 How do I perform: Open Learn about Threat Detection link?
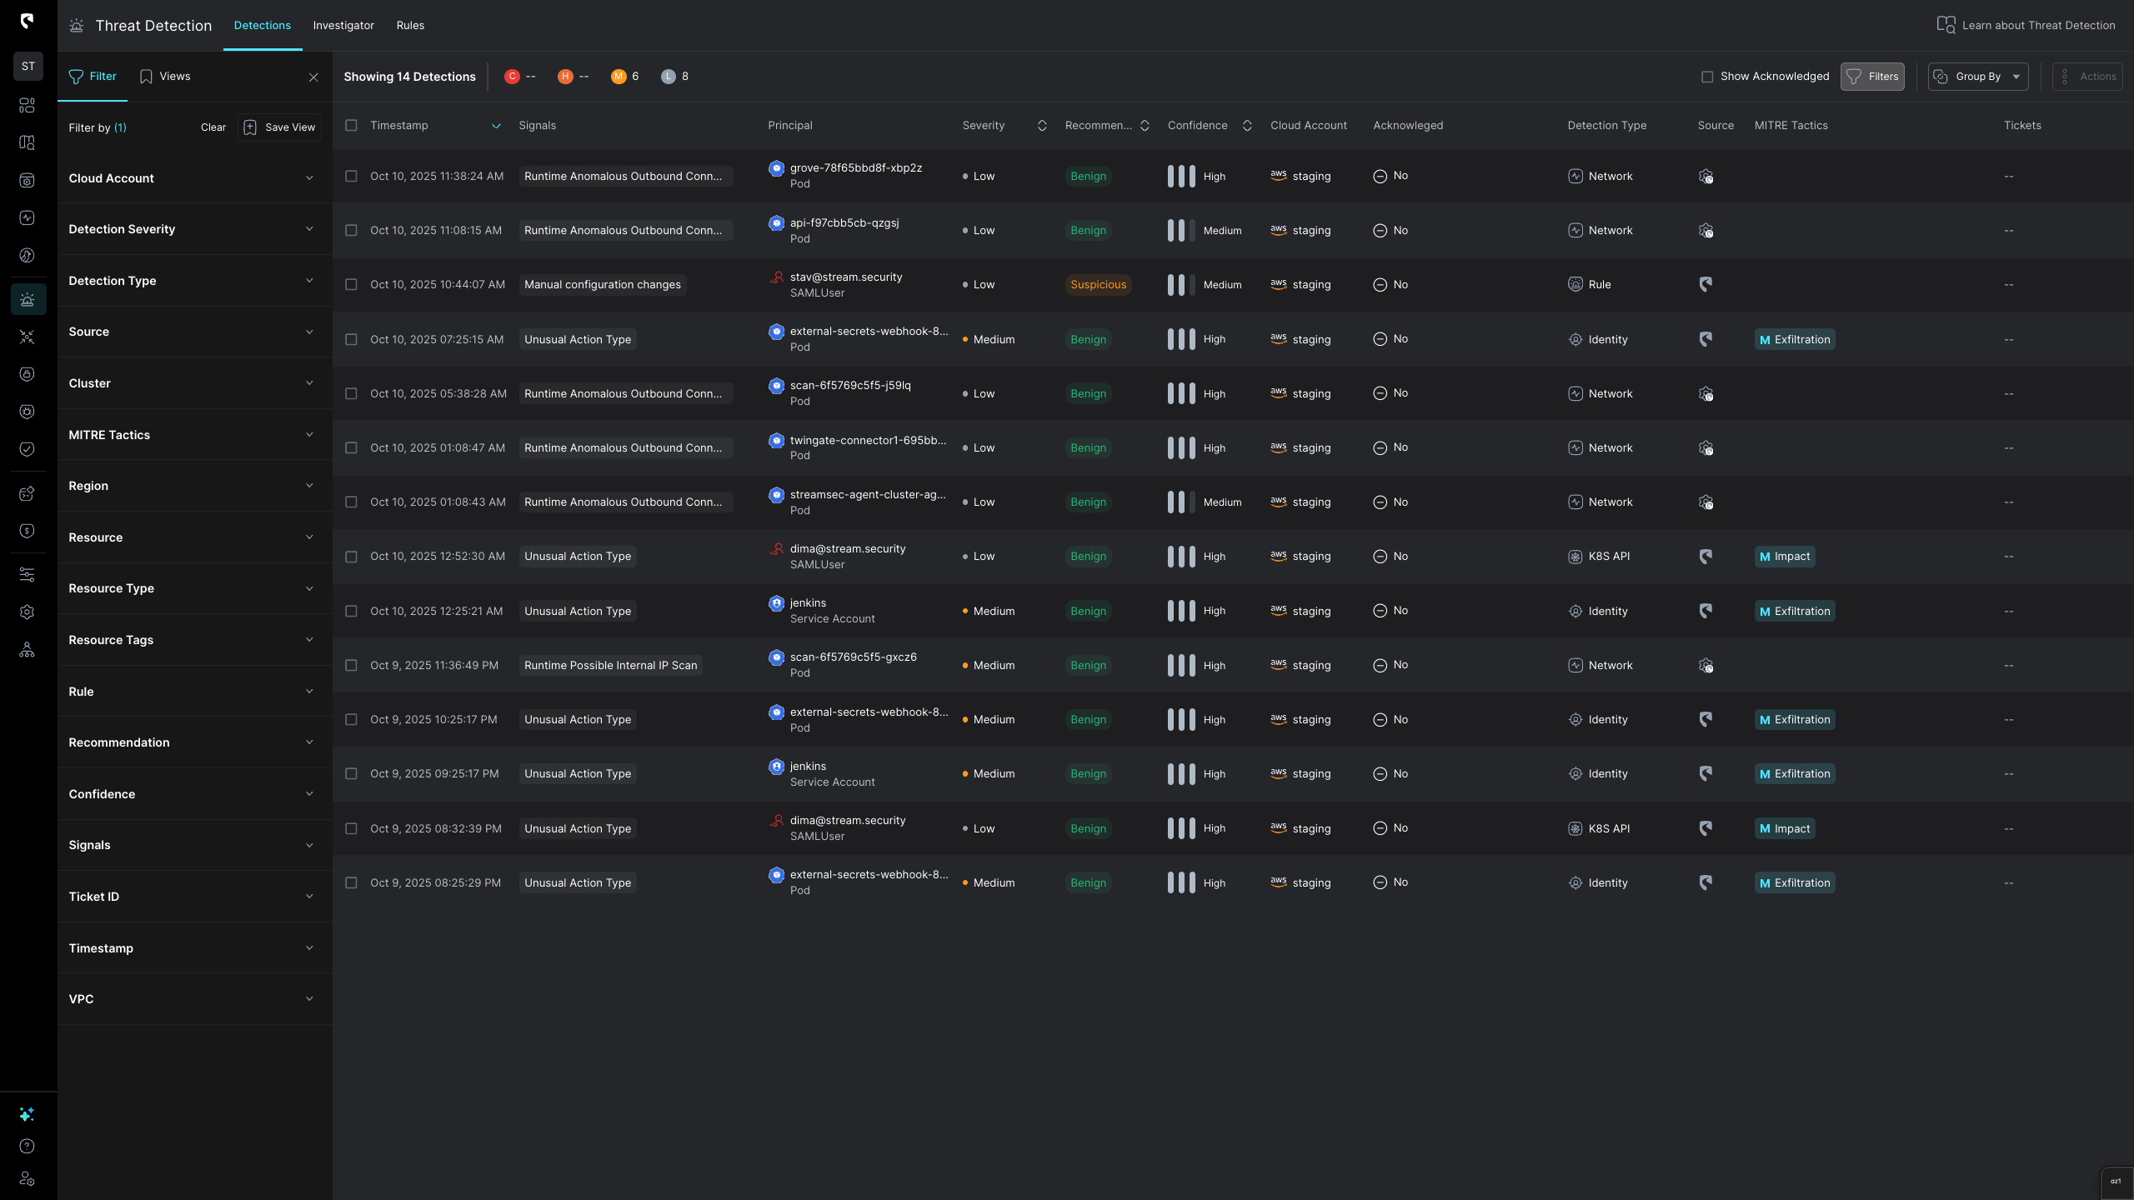tap(2026, 25)
